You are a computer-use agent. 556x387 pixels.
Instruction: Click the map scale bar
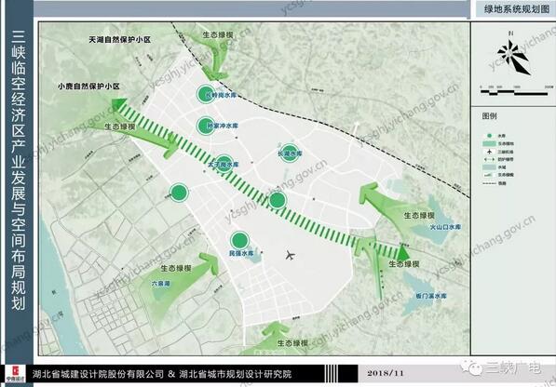point(514,93)
